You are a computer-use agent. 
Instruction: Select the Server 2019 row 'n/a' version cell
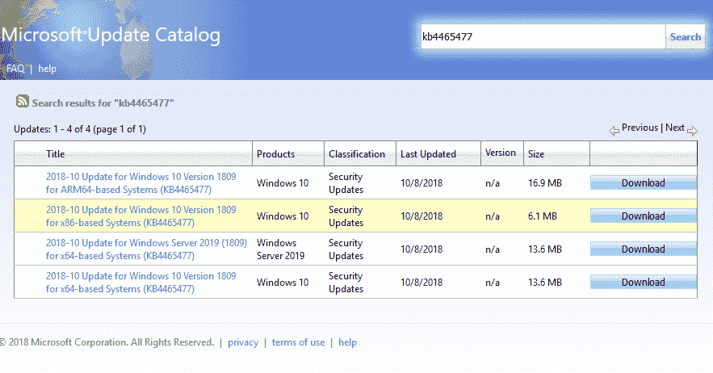click(493, 249)
